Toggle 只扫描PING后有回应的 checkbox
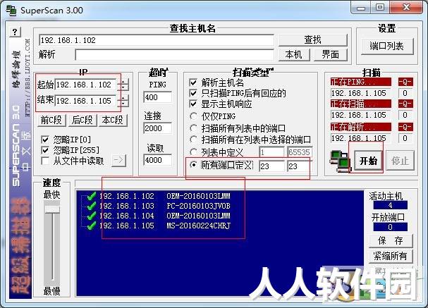 click(x=193, y=93)
